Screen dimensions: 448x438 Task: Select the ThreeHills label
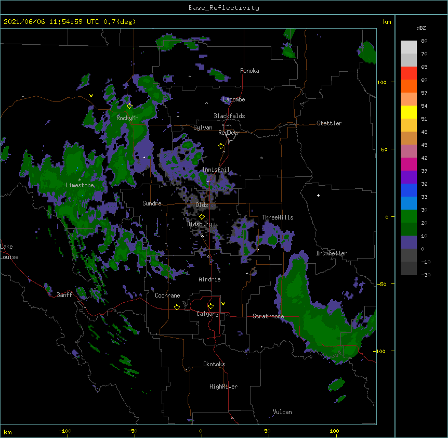tap(278, 217)
